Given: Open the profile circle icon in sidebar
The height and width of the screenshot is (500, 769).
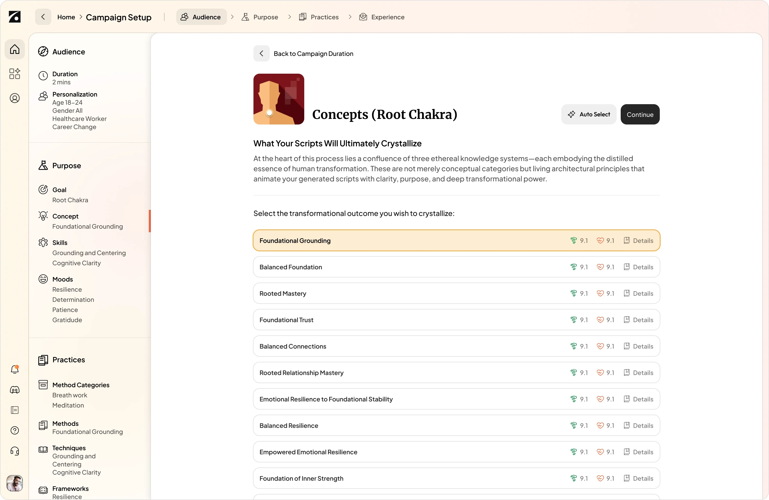Looking at the screenshot, I should (x=14, y=98).
